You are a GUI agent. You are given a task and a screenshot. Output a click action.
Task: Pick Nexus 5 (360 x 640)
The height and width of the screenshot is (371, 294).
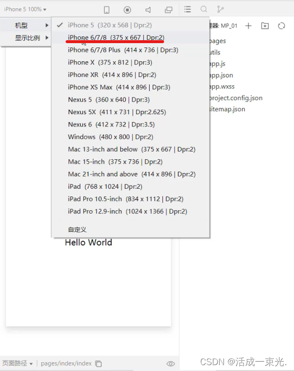(130, 99)
